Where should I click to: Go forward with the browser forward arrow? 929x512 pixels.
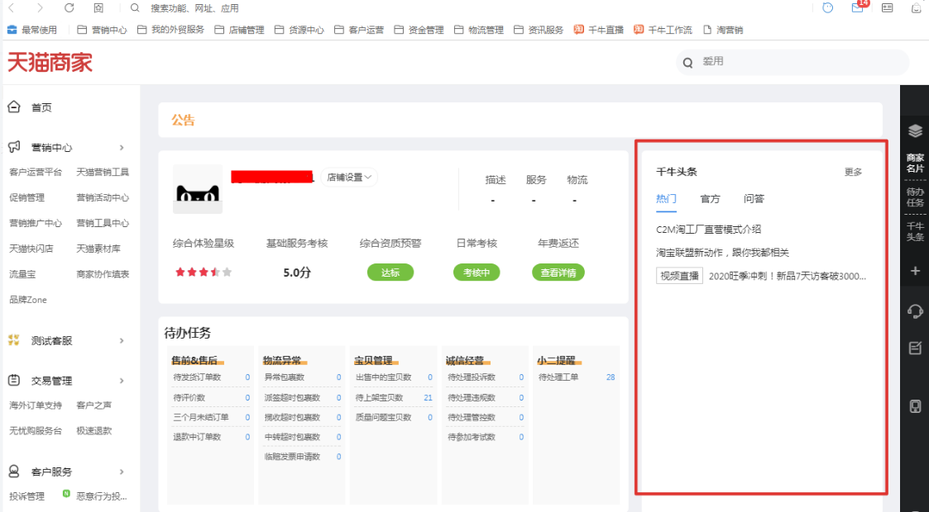[x=40, y=7]
